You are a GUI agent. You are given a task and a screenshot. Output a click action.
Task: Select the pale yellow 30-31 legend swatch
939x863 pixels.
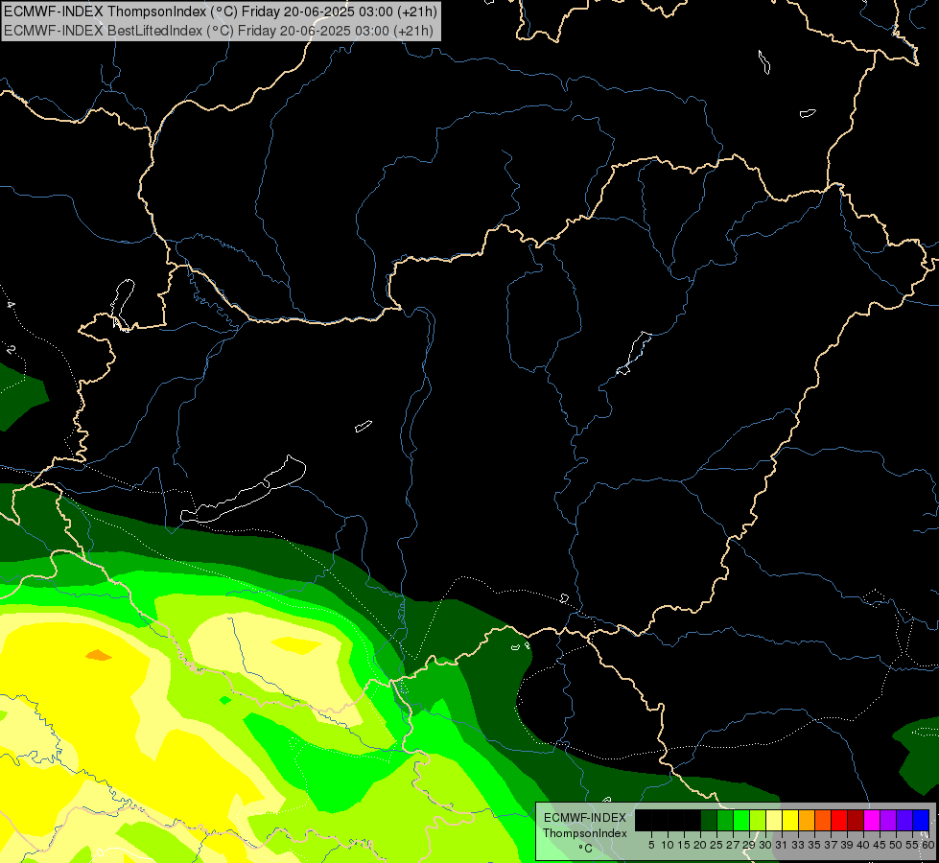774,820
